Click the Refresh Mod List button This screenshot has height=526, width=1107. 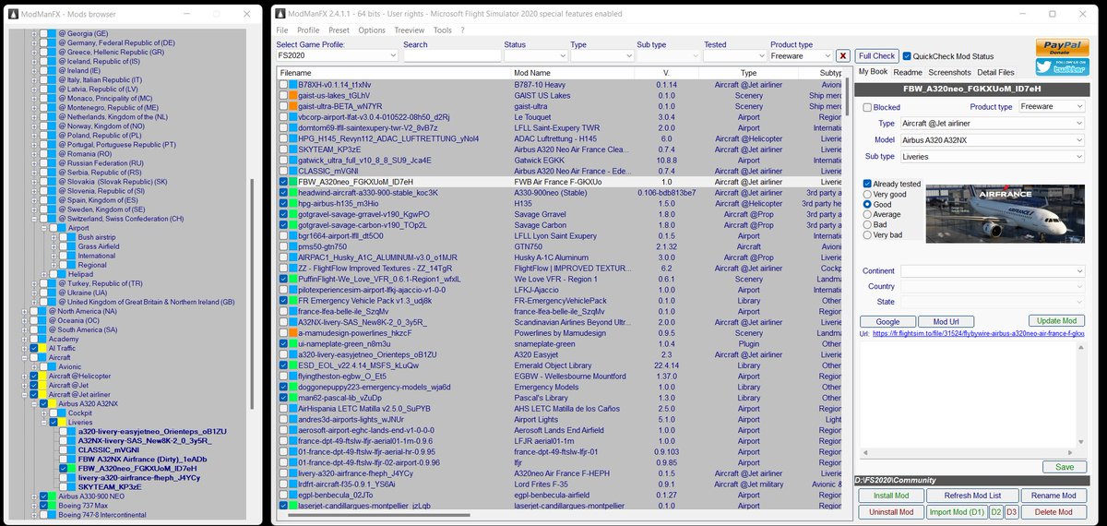point(972,496)
